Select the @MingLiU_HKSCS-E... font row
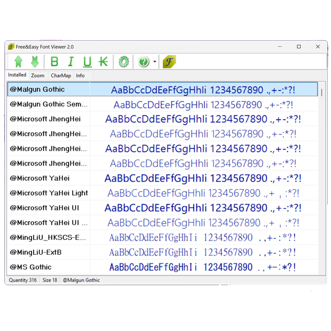Viewport: 331px width, 331px height. tap(162, 237)
